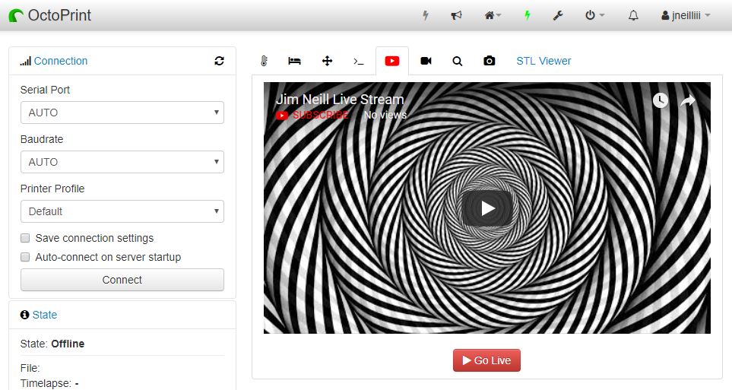Open the jneilliii user menu
732x390 pixels.
tap(686, 15)
